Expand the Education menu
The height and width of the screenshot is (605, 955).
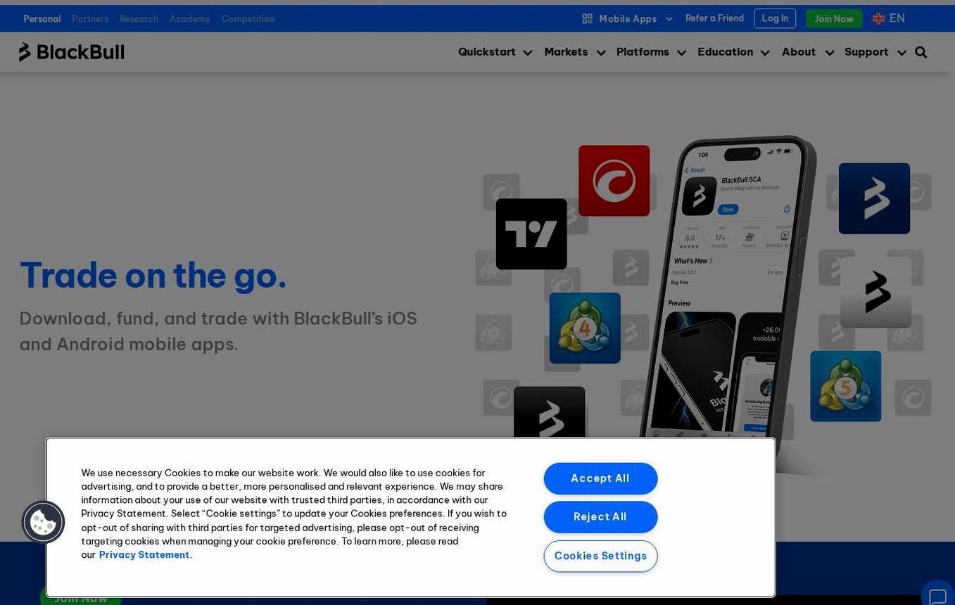click(733, 52)
